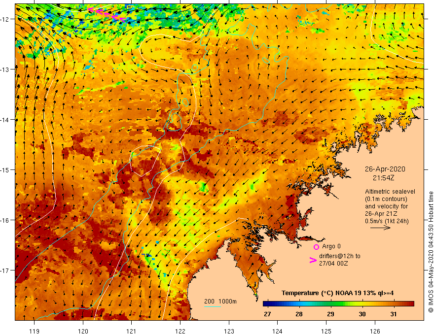This screenshot has height=335, width=434.
Task: Click the longitude axis label '123'
Action: pos(229,331)
